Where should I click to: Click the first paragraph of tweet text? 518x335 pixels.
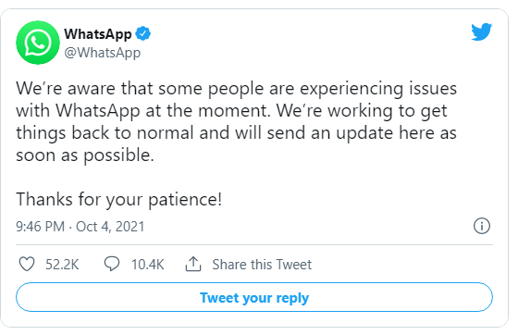tap(236, 121)
